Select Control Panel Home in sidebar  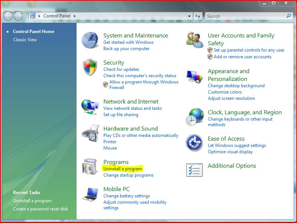tap(33, 32)
